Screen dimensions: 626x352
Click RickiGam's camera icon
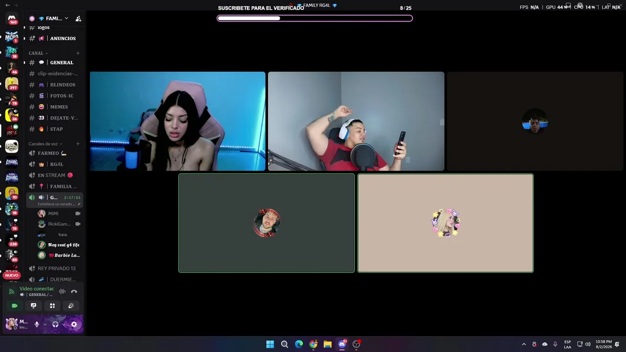tap(78, 224)
